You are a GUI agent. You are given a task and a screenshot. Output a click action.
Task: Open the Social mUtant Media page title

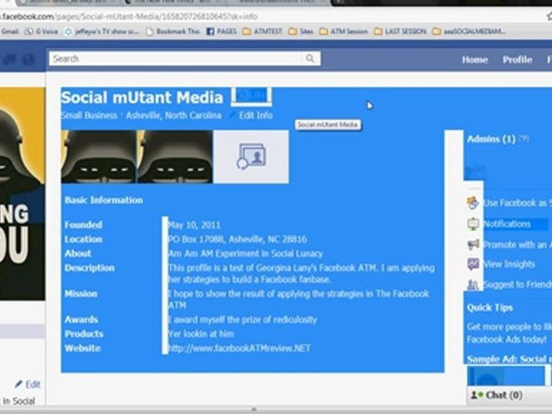(x=142, y=98)
